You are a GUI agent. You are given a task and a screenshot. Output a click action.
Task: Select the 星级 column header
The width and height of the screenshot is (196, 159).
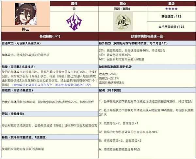coord(171,3)
